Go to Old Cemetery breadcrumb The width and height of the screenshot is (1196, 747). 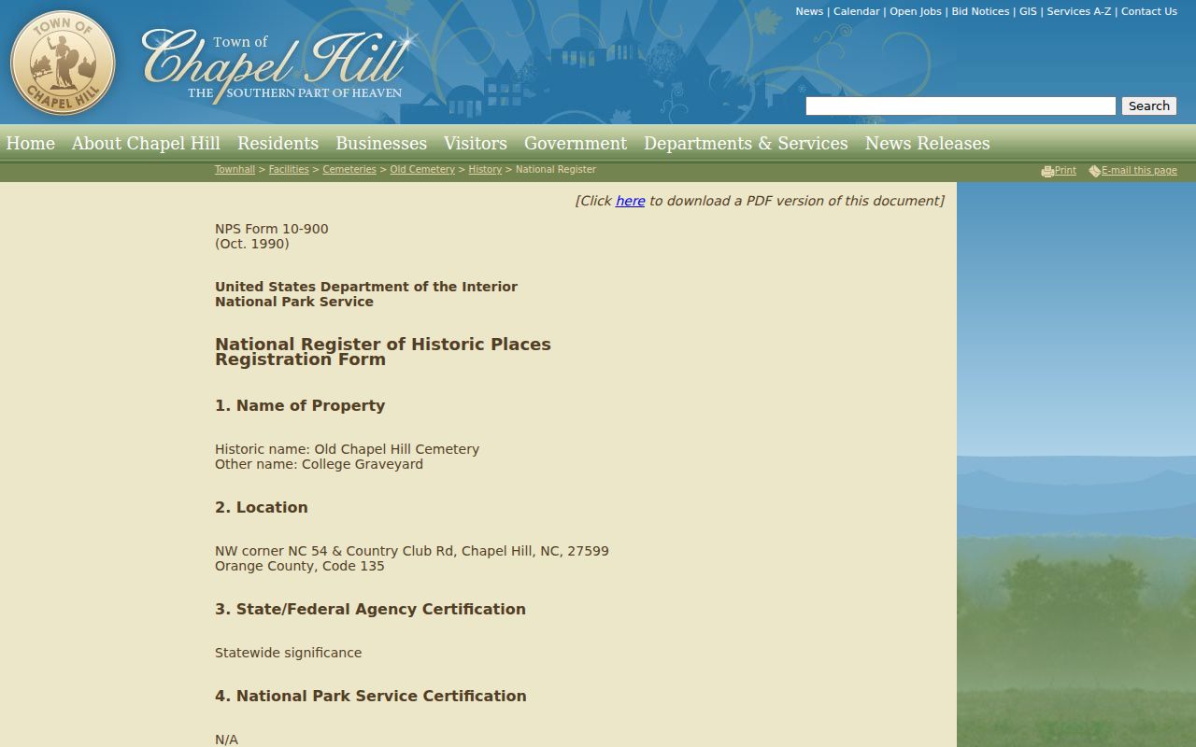click(422, 170)
